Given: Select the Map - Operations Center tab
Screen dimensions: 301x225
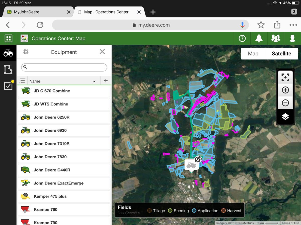Looking at the screenshot, I should pyautogui.click(x=106, y=12).
